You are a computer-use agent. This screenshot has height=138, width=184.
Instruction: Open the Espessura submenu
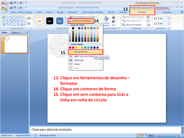coord(85,60)
